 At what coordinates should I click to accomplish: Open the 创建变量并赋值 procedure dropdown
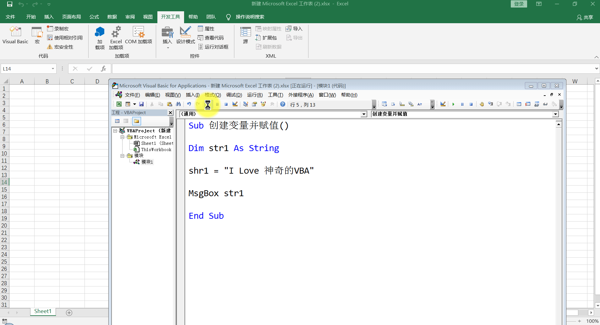point(555,114)
